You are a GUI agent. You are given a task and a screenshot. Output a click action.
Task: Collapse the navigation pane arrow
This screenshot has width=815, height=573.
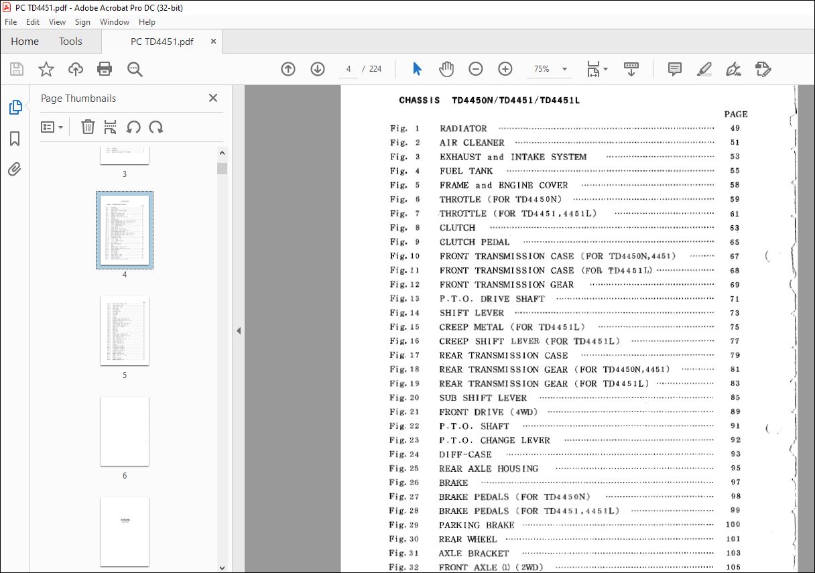point(239,330)
